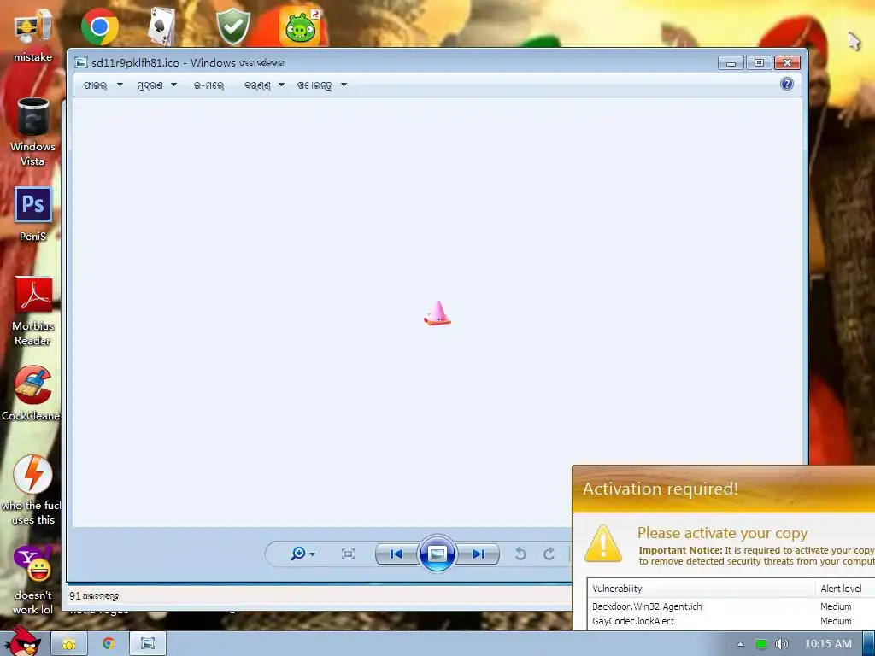Image resolution: width=875 pixels, height=656 pixels.
Task: Open the green shield checkmark desktop icon
Action: pyautogui.click(x=232, y=26)
